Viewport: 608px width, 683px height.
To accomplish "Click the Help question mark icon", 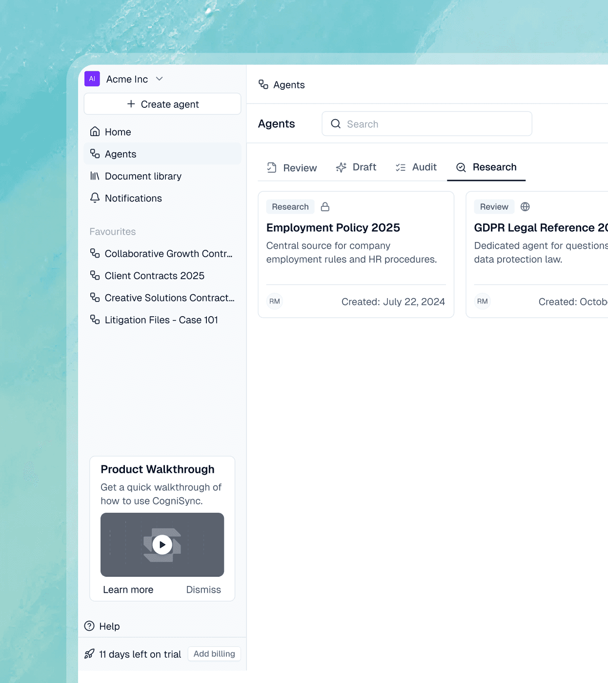I will pos(89,626).
